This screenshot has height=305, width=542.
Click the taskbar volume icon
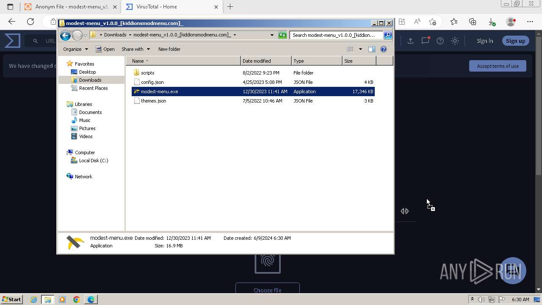click(x=481, y=299)
